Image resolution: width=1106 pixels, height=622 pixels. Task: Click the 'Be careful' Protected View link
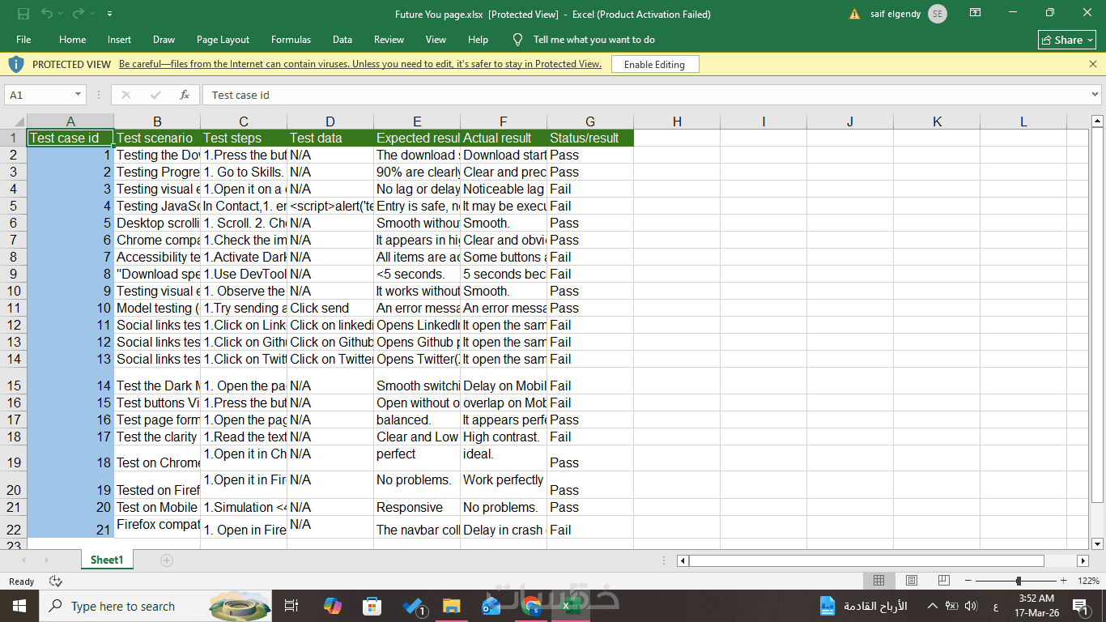click(x=360, y=64)
